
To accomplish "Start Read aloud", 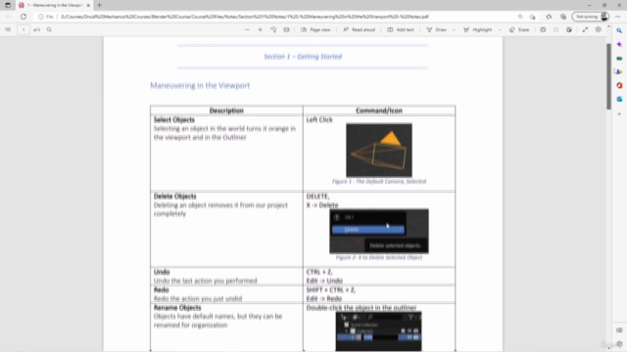I will (360, 30).
